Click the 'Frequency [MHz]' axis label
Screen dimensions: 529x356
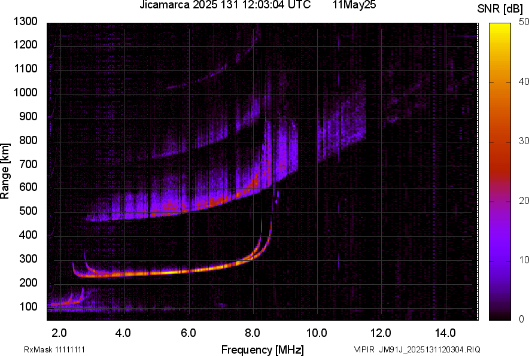pyautogui.click(x=263, y=349)
